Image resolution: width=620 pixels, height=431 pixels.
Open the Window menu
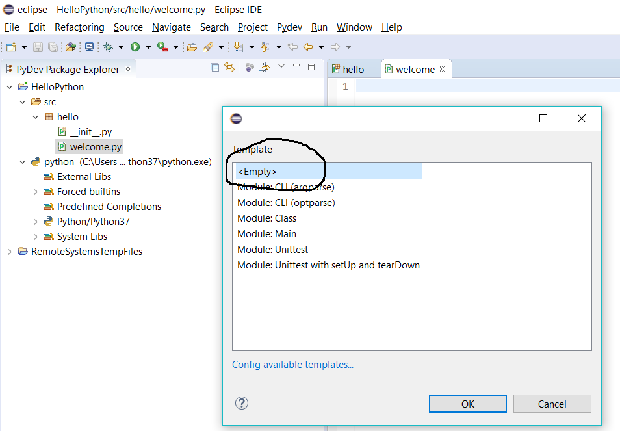click(354, 27)
